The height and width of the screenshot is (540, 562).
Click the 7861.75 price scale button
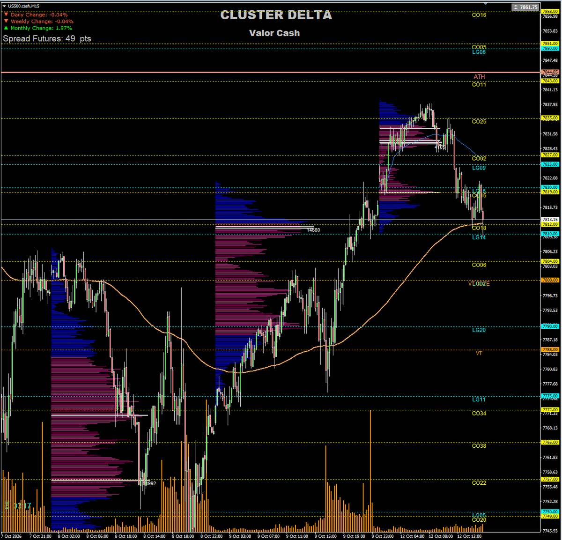coord(525,7)
